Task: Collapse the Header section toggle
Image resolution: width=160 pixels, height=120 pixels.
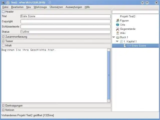Action: (3, 12)
